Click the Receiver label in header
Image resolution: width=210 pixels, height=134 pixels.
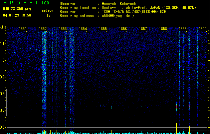pos(68,12)
